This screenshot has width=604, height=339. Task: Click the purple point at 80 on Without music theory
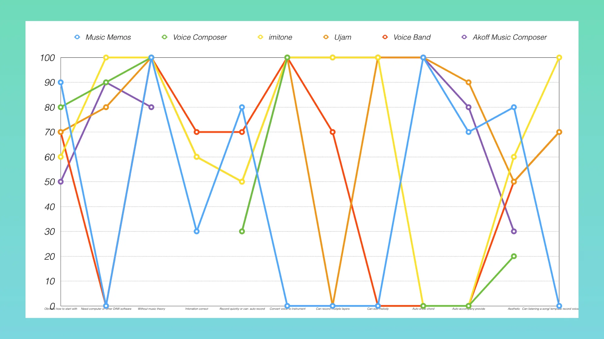click(151, 107)
